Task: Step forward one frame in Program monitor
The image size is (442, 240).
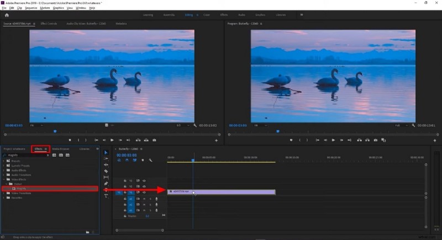Action: pos(341,140)
